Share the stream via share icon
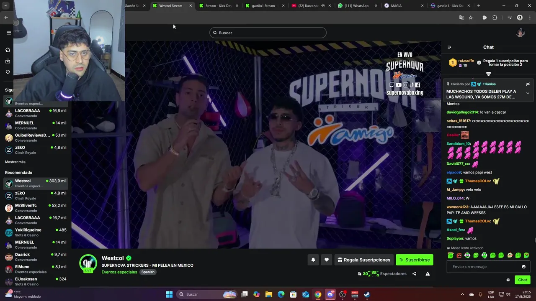Screen dimensions: 536x301 pos(414,274)
